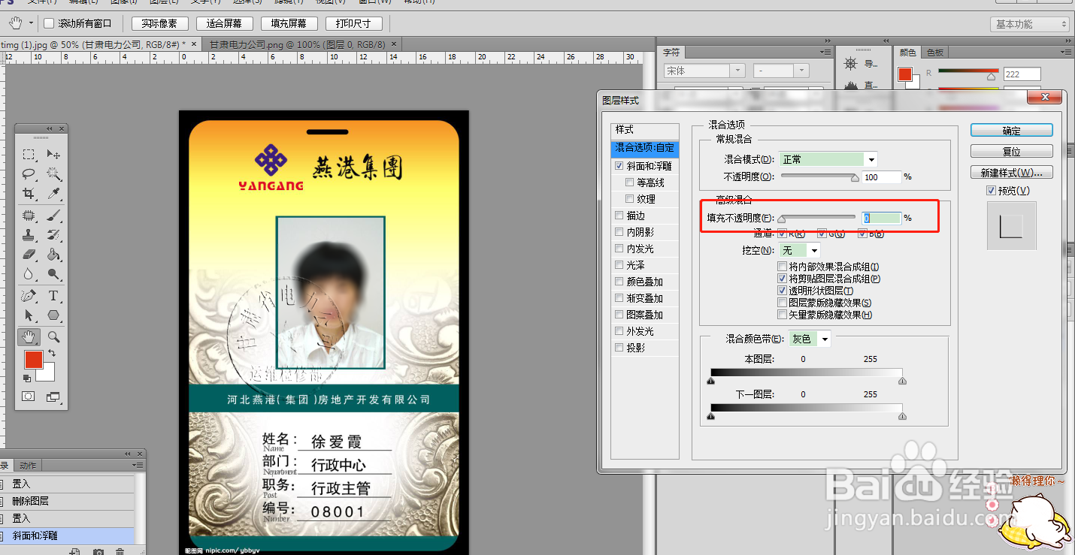Screen dimensions: 1075x555
Task: Select the Rectangular Marquee tool
Action: [x=29, y=154]
